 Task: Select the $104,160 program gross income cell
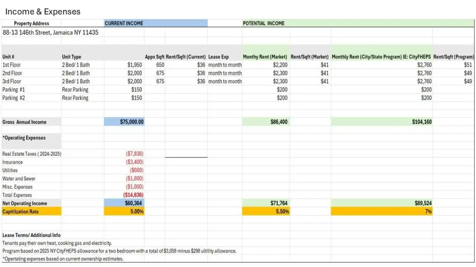click(422, 122)
